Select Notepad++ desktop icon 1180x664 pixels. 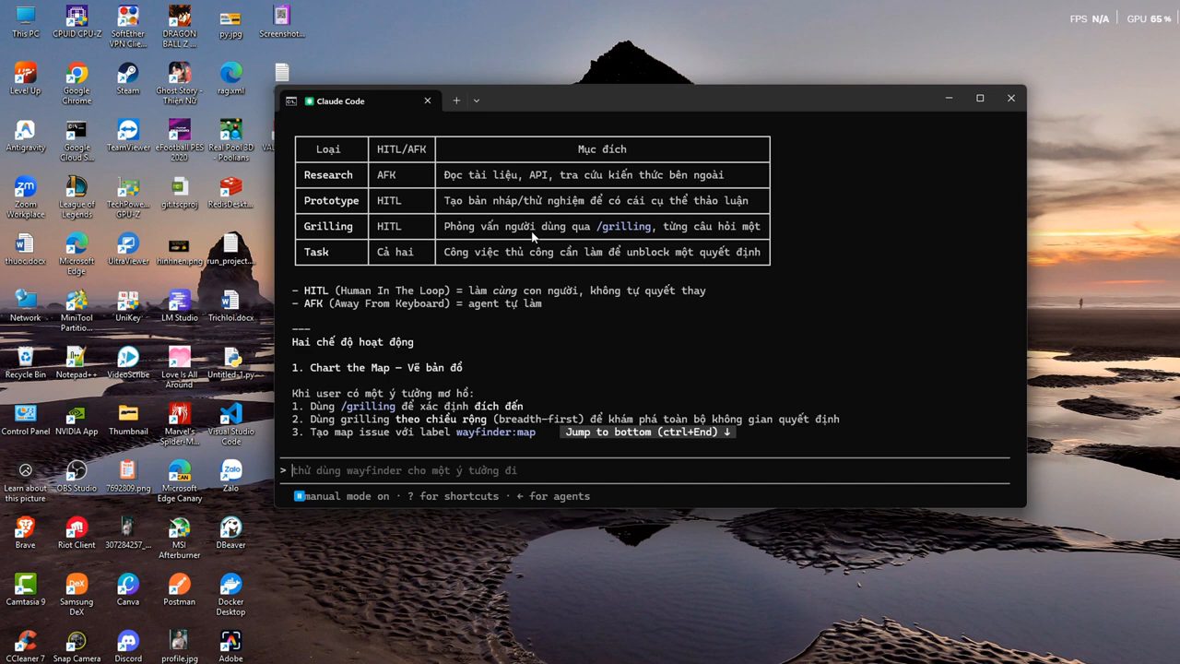coord(77,363)
